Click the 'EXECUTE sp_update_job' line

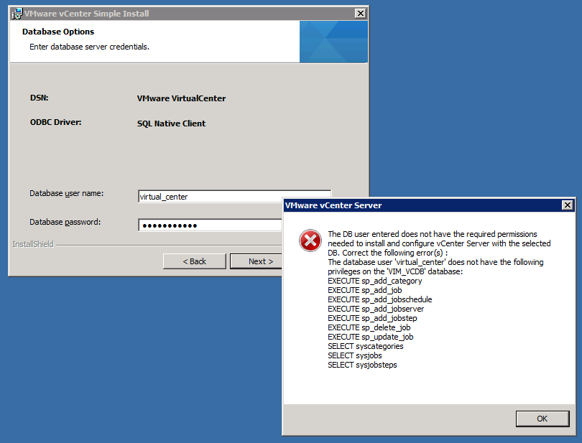371,337
